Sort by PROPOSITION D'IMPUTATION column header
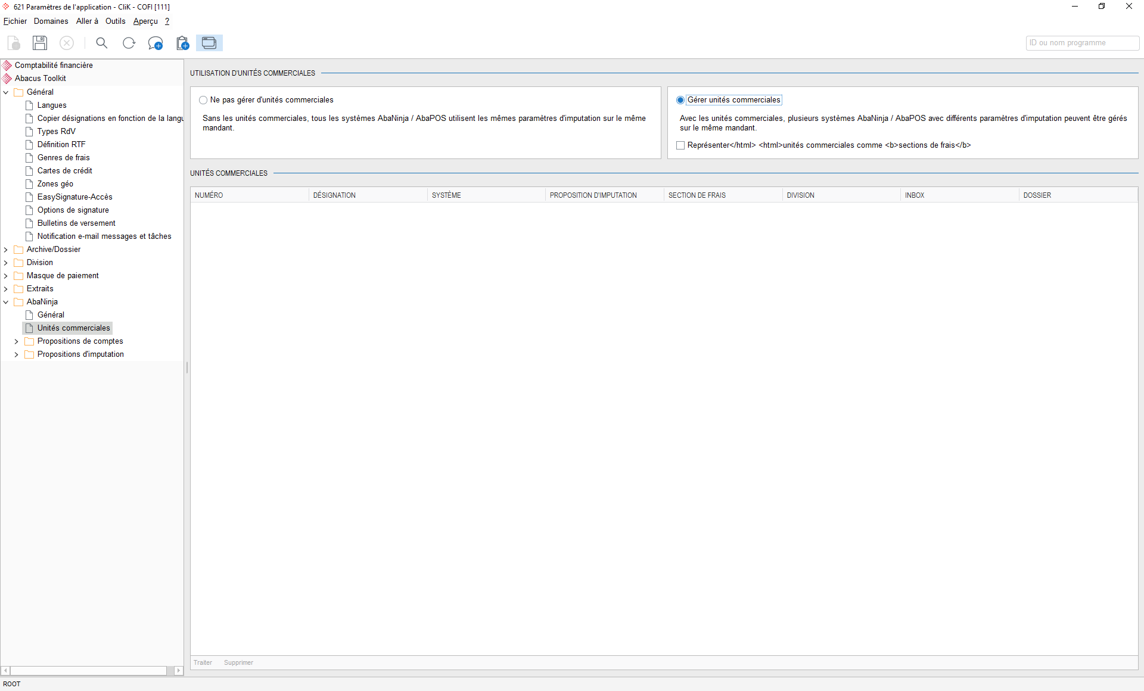The image size is (1144, 691). point(605,195)
